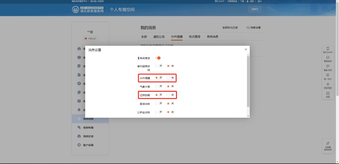Screen dimensions: 339x164
Task: Switch to the 通知公告 tab
Action: tap(159, 37)
